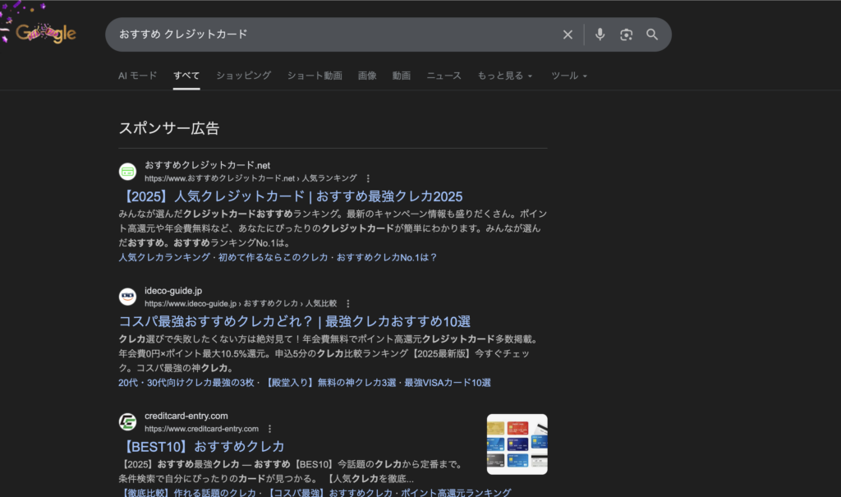Click the creditcard-entry.com site favicon
The image size is (841, 497).
[x=127, y=421]
